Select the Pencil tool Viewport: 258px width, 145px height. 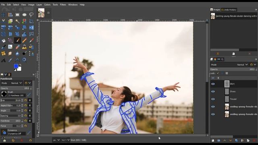pyautogui.click(x=24, y=40)
